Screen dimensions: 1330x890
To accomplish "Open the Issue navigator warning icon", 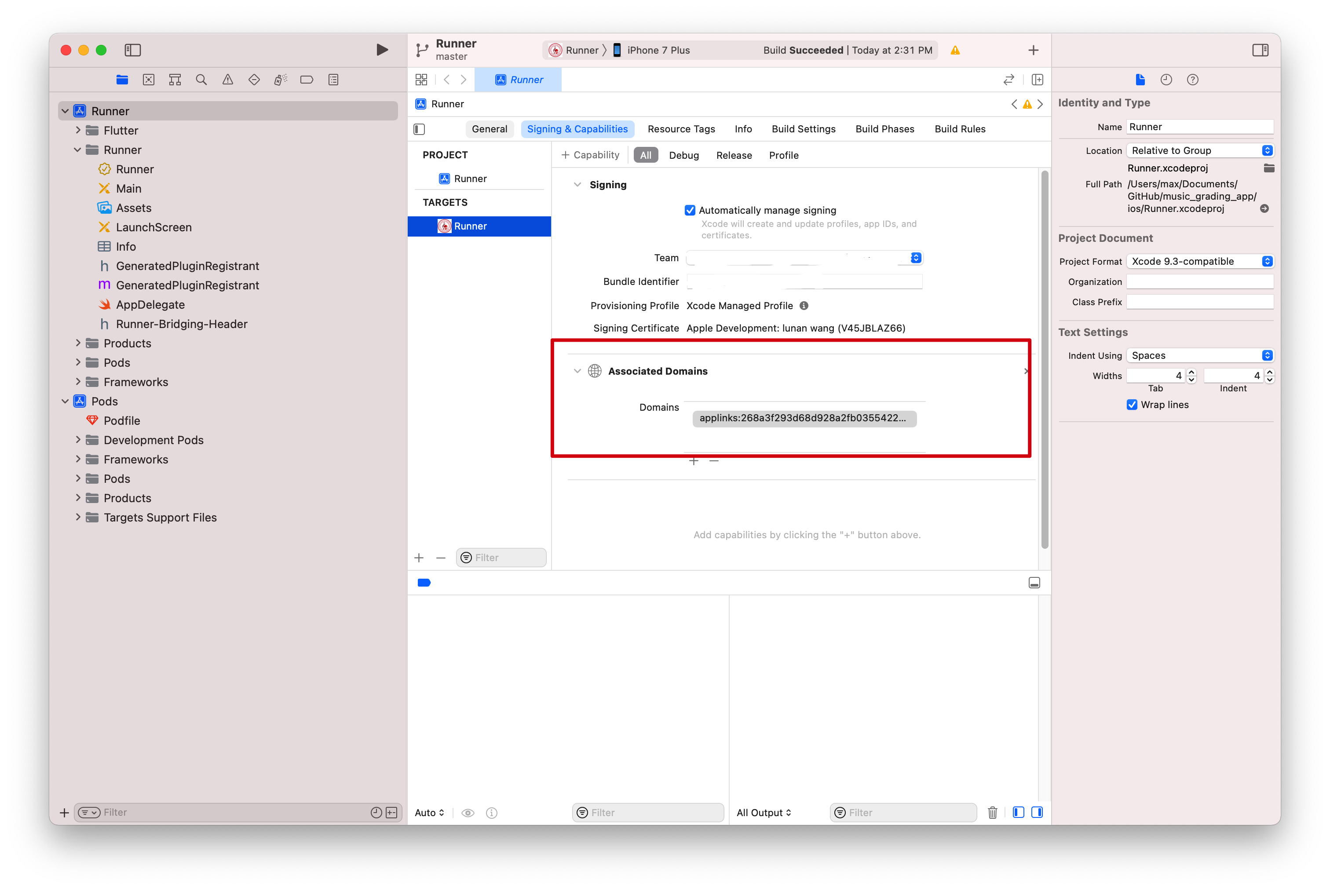I will click(x=228, y=80).
